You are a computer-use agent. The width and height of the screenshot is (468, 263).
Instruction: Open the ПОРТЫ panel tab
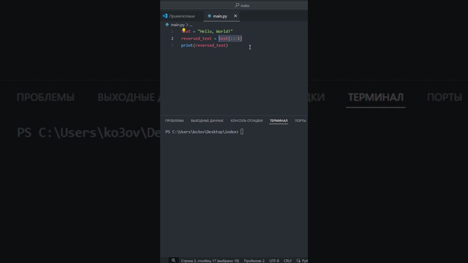coord(301,121)
